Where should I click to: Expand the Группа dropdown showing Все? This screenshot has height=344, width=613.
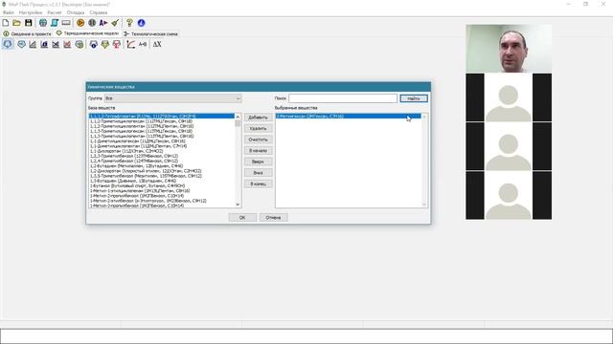[x=172, y=98]
